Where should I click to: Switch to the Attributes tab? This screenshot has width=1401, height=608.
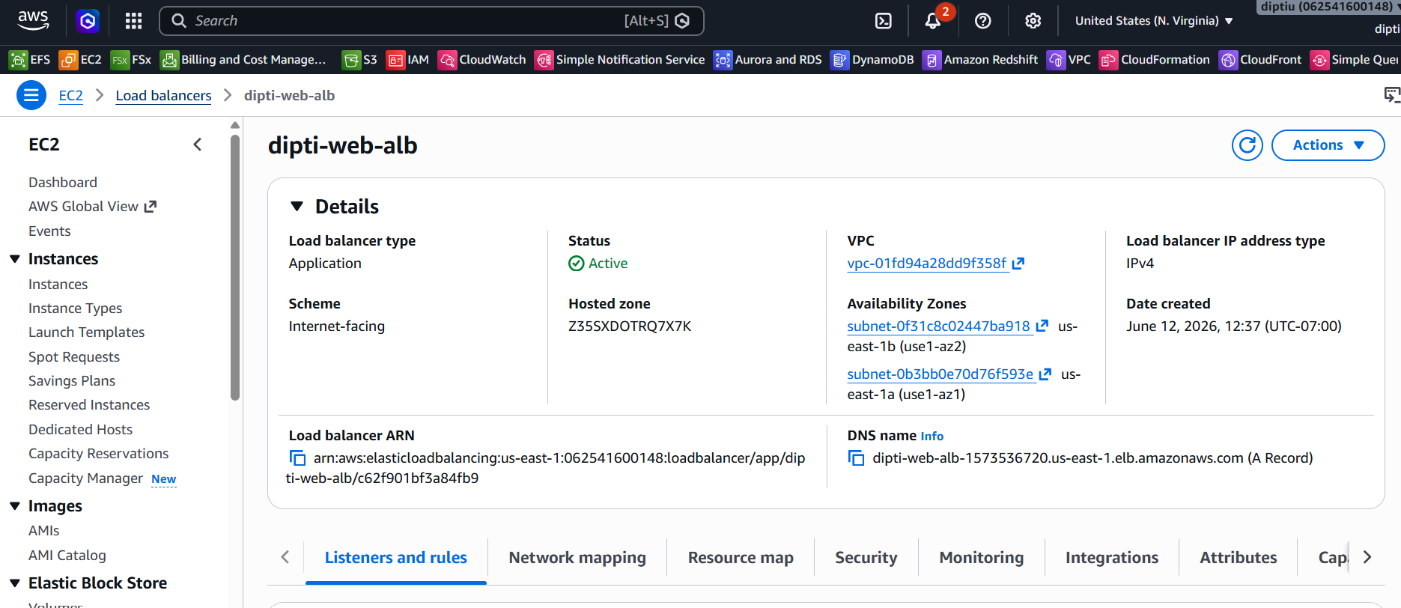coord(1239,558)
